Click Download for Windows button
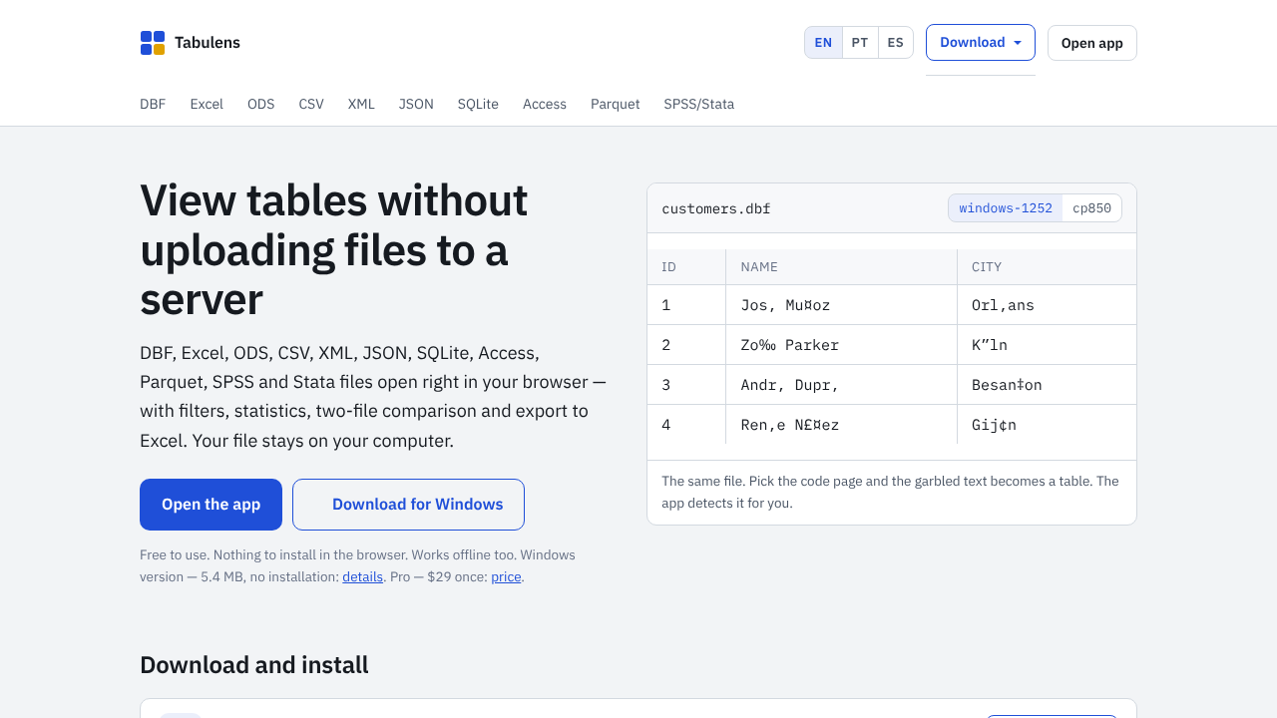This screenshot has width=1277, height=718. (408, 505)
